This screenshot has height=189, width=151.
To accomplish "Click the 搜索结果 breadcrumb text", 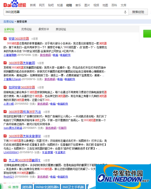I will tap(22, 22).
